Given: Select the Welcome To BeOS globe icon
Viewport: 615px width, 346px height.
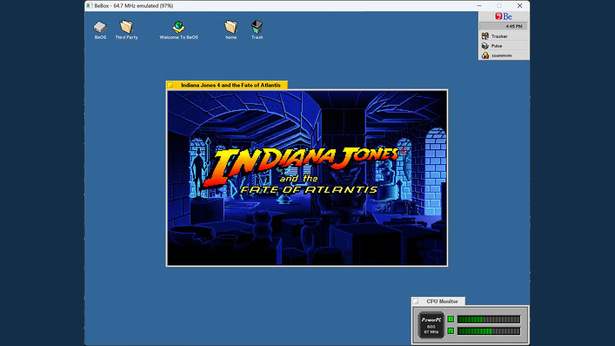Looking at the screenshot, I should point(179,26).
